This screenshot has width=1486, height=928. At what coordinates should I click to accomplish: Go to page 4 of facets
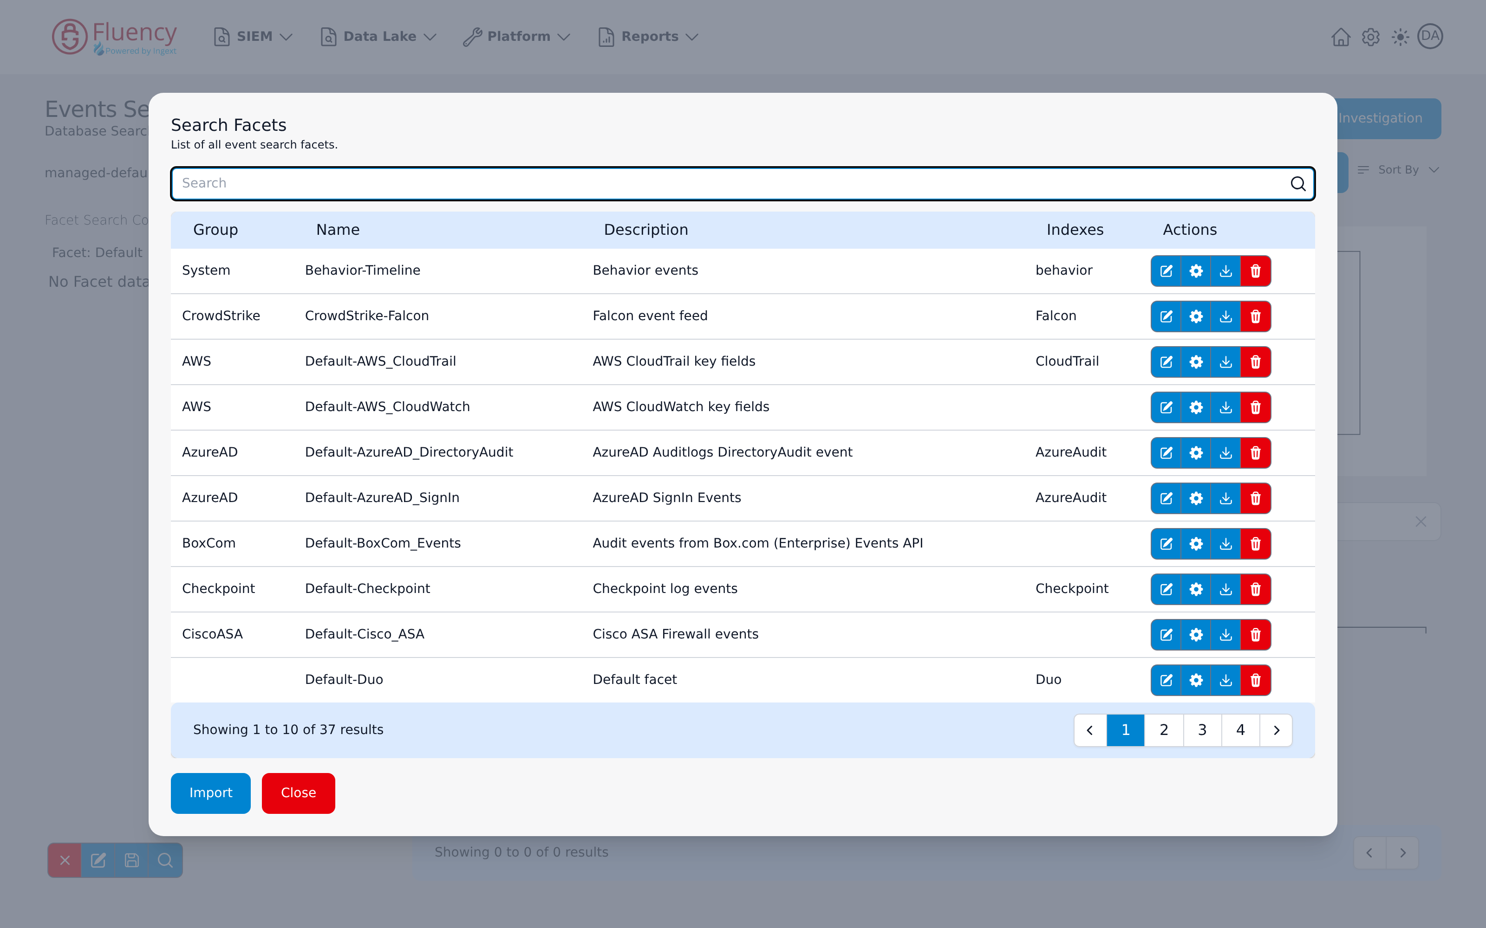pyautogui.click(x=1240, y=730)
